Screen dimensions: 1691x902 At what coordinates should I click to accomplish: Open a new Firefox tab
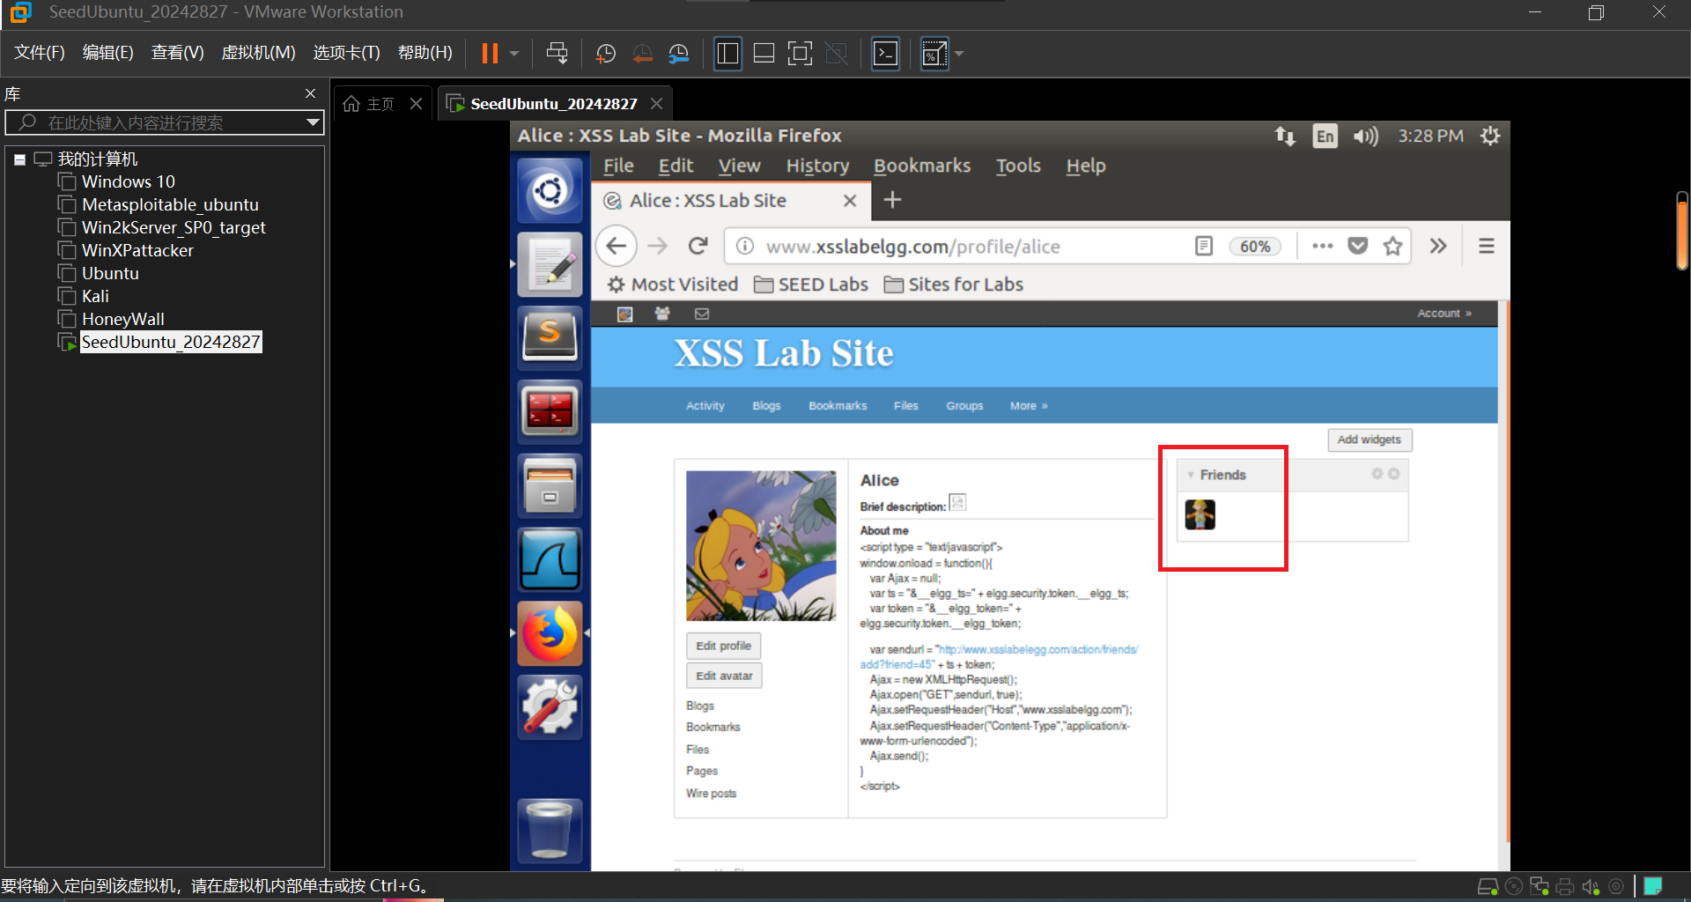point(892,200)
